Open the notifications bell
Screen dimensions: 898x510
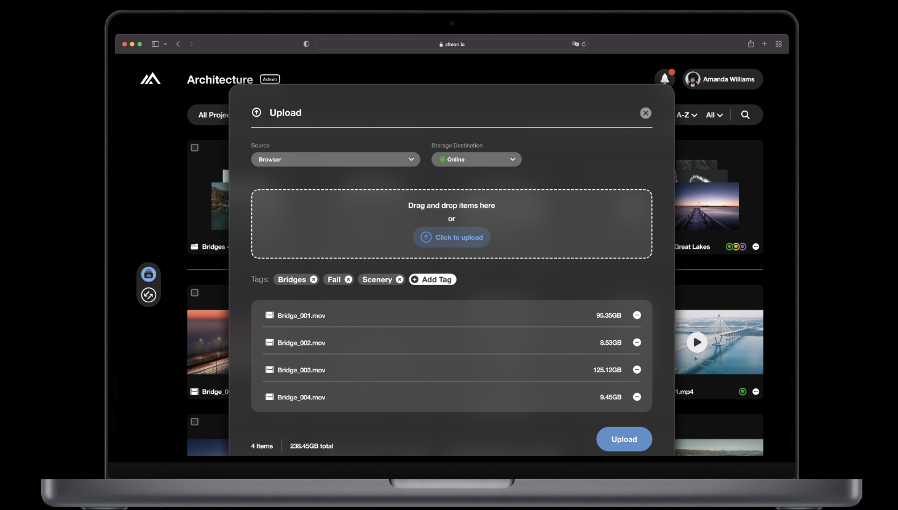[x=664, y=79]
